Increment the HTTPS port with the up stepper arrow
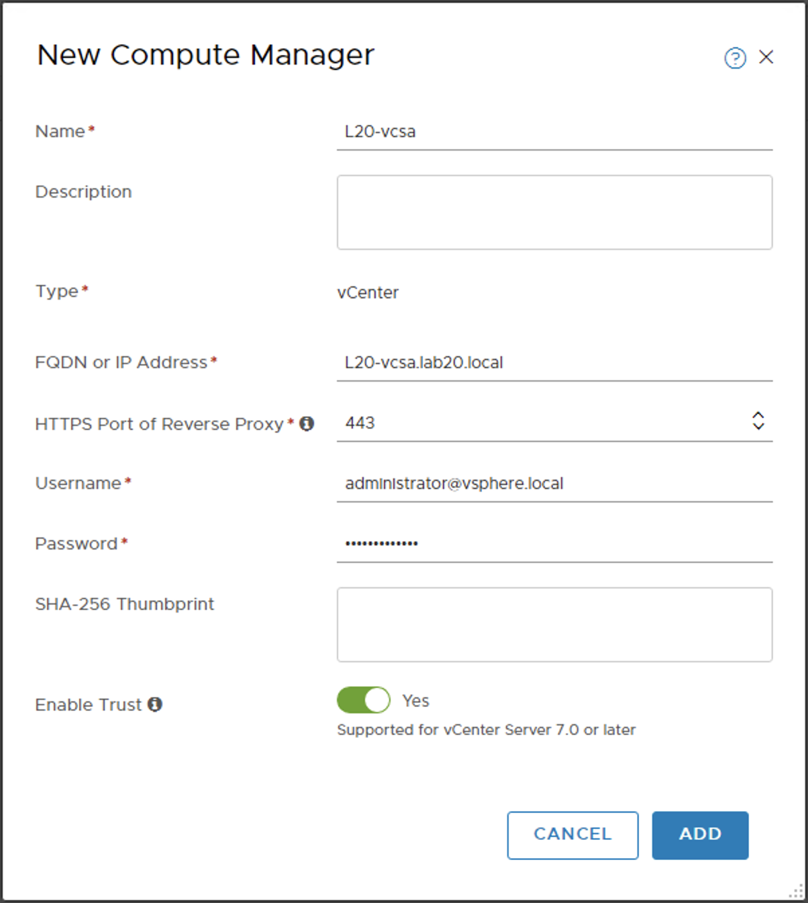Screen dimensions: 808x903 [x=758, y=415]
